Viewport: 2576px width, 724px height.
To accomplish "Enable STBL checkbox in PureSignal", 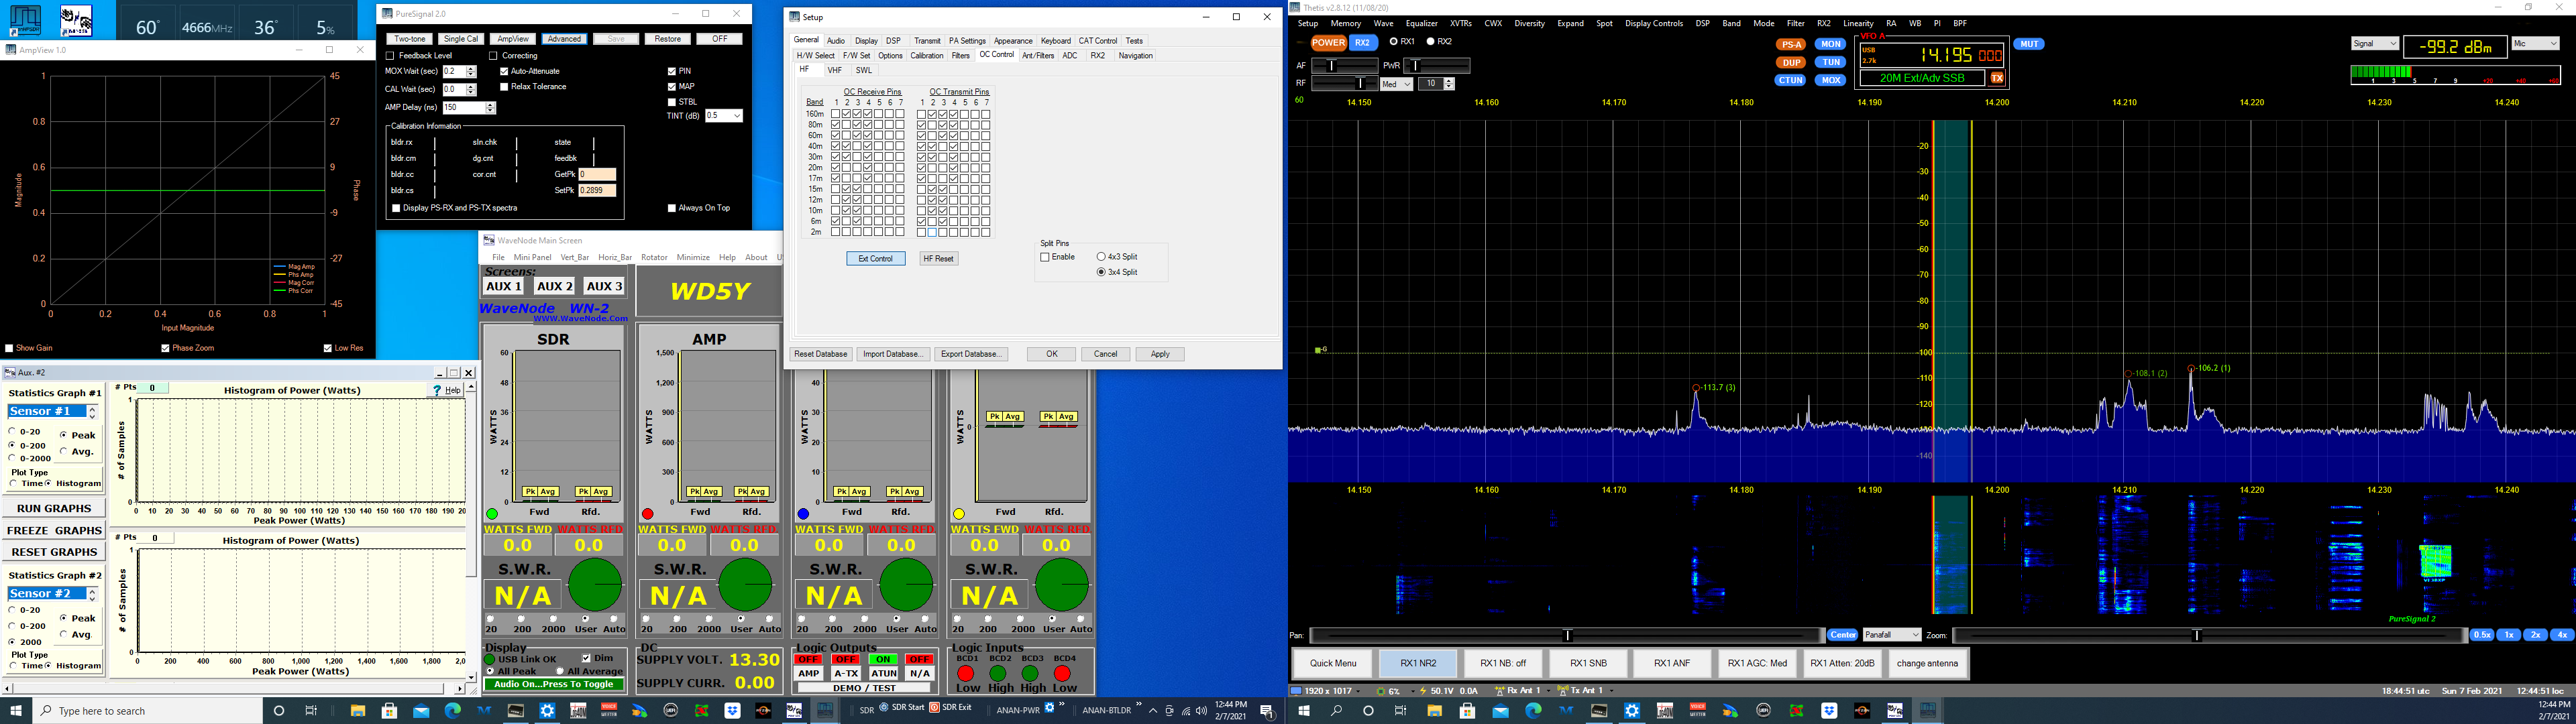I will pos(672,102).
